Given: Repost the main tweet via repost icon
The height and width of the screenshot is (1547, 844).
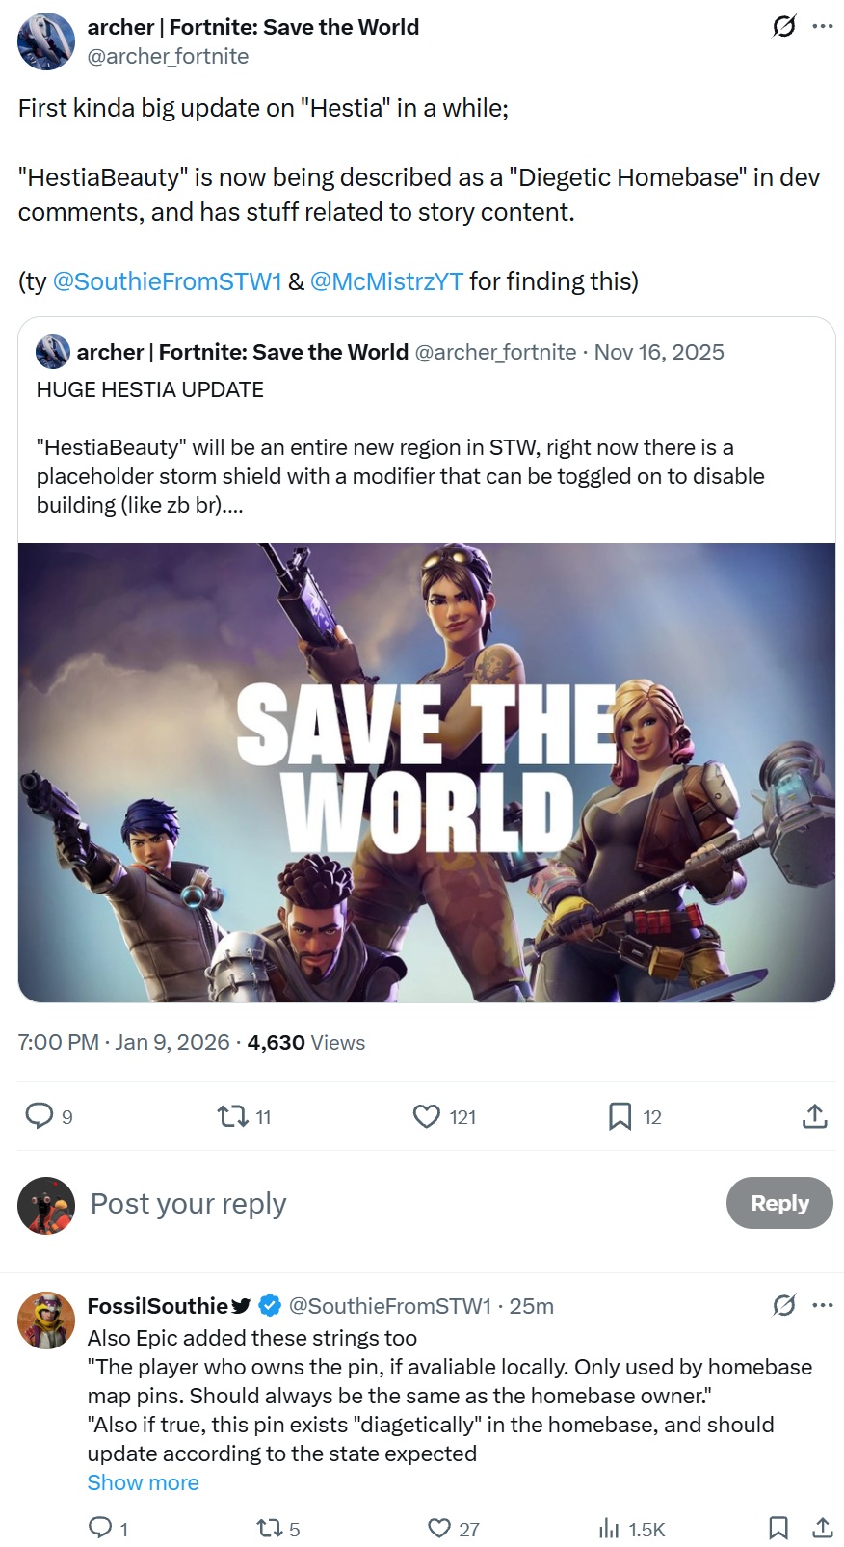Looking at the screenshot, I should tap(232, 1116).
